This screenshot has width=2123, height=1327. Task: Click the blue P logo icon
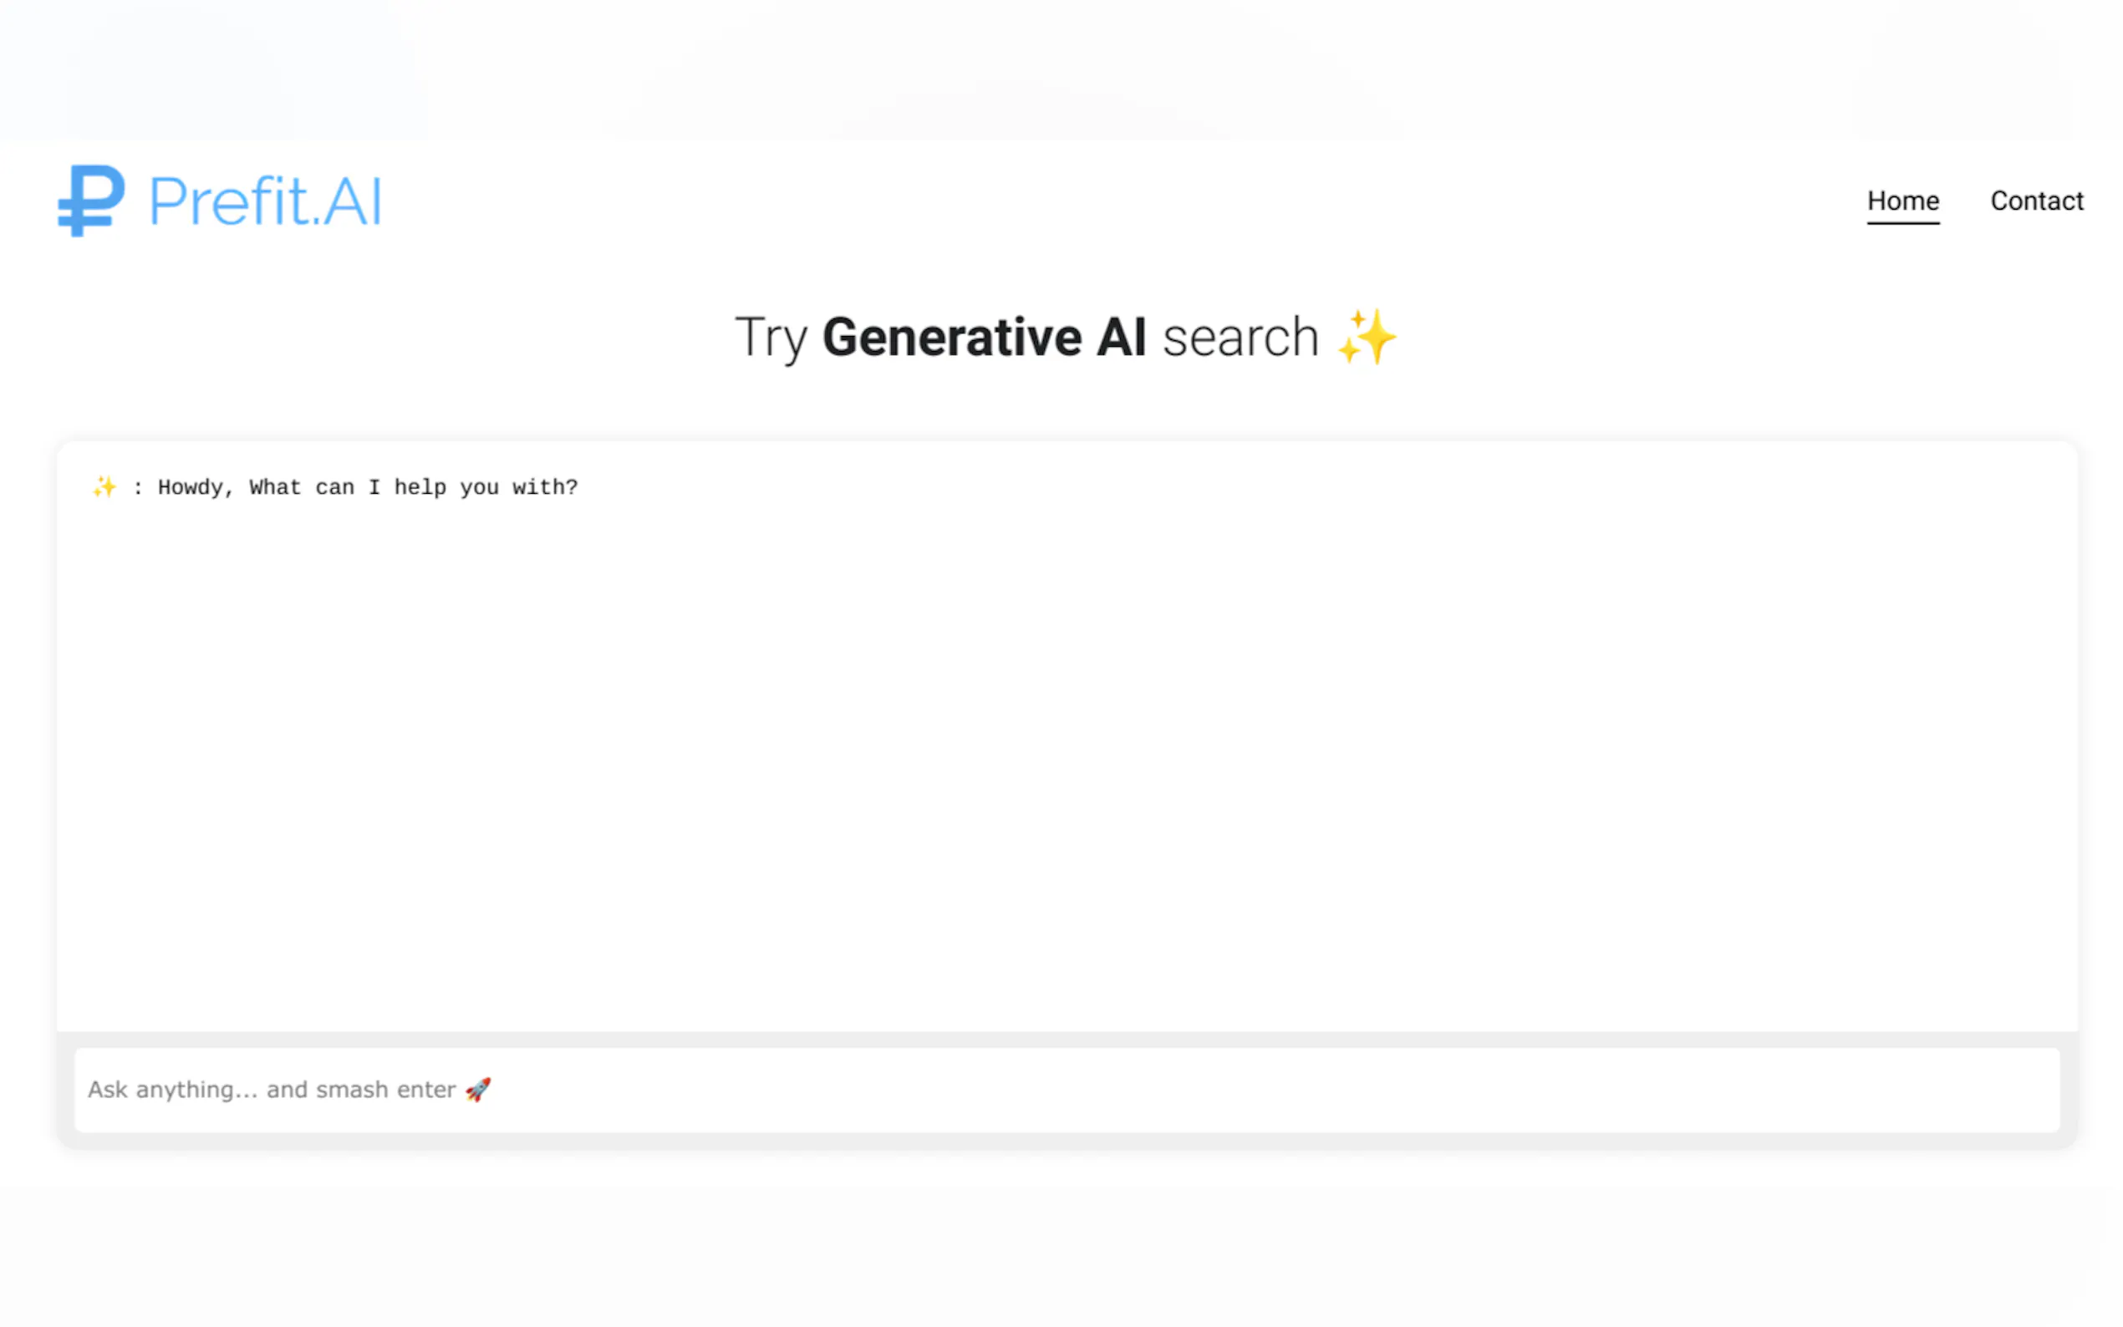[x=91, y=200]
